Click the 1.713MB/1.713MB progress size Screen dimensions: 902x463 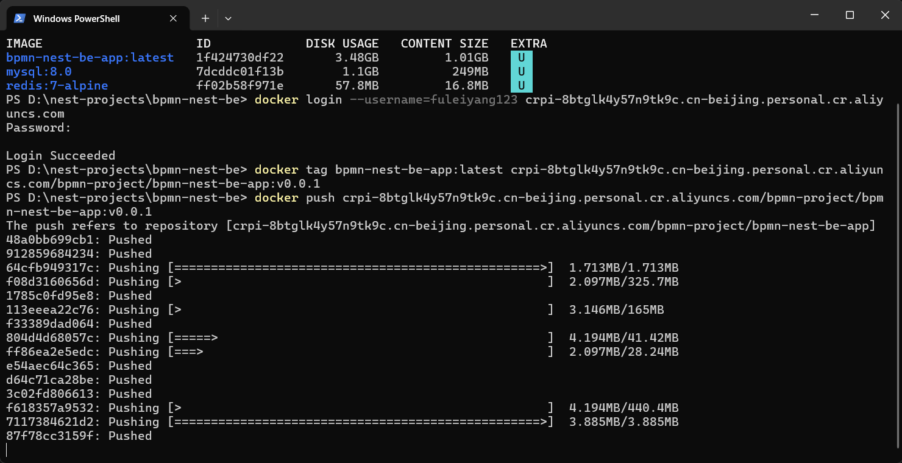(x=624, y=268)
